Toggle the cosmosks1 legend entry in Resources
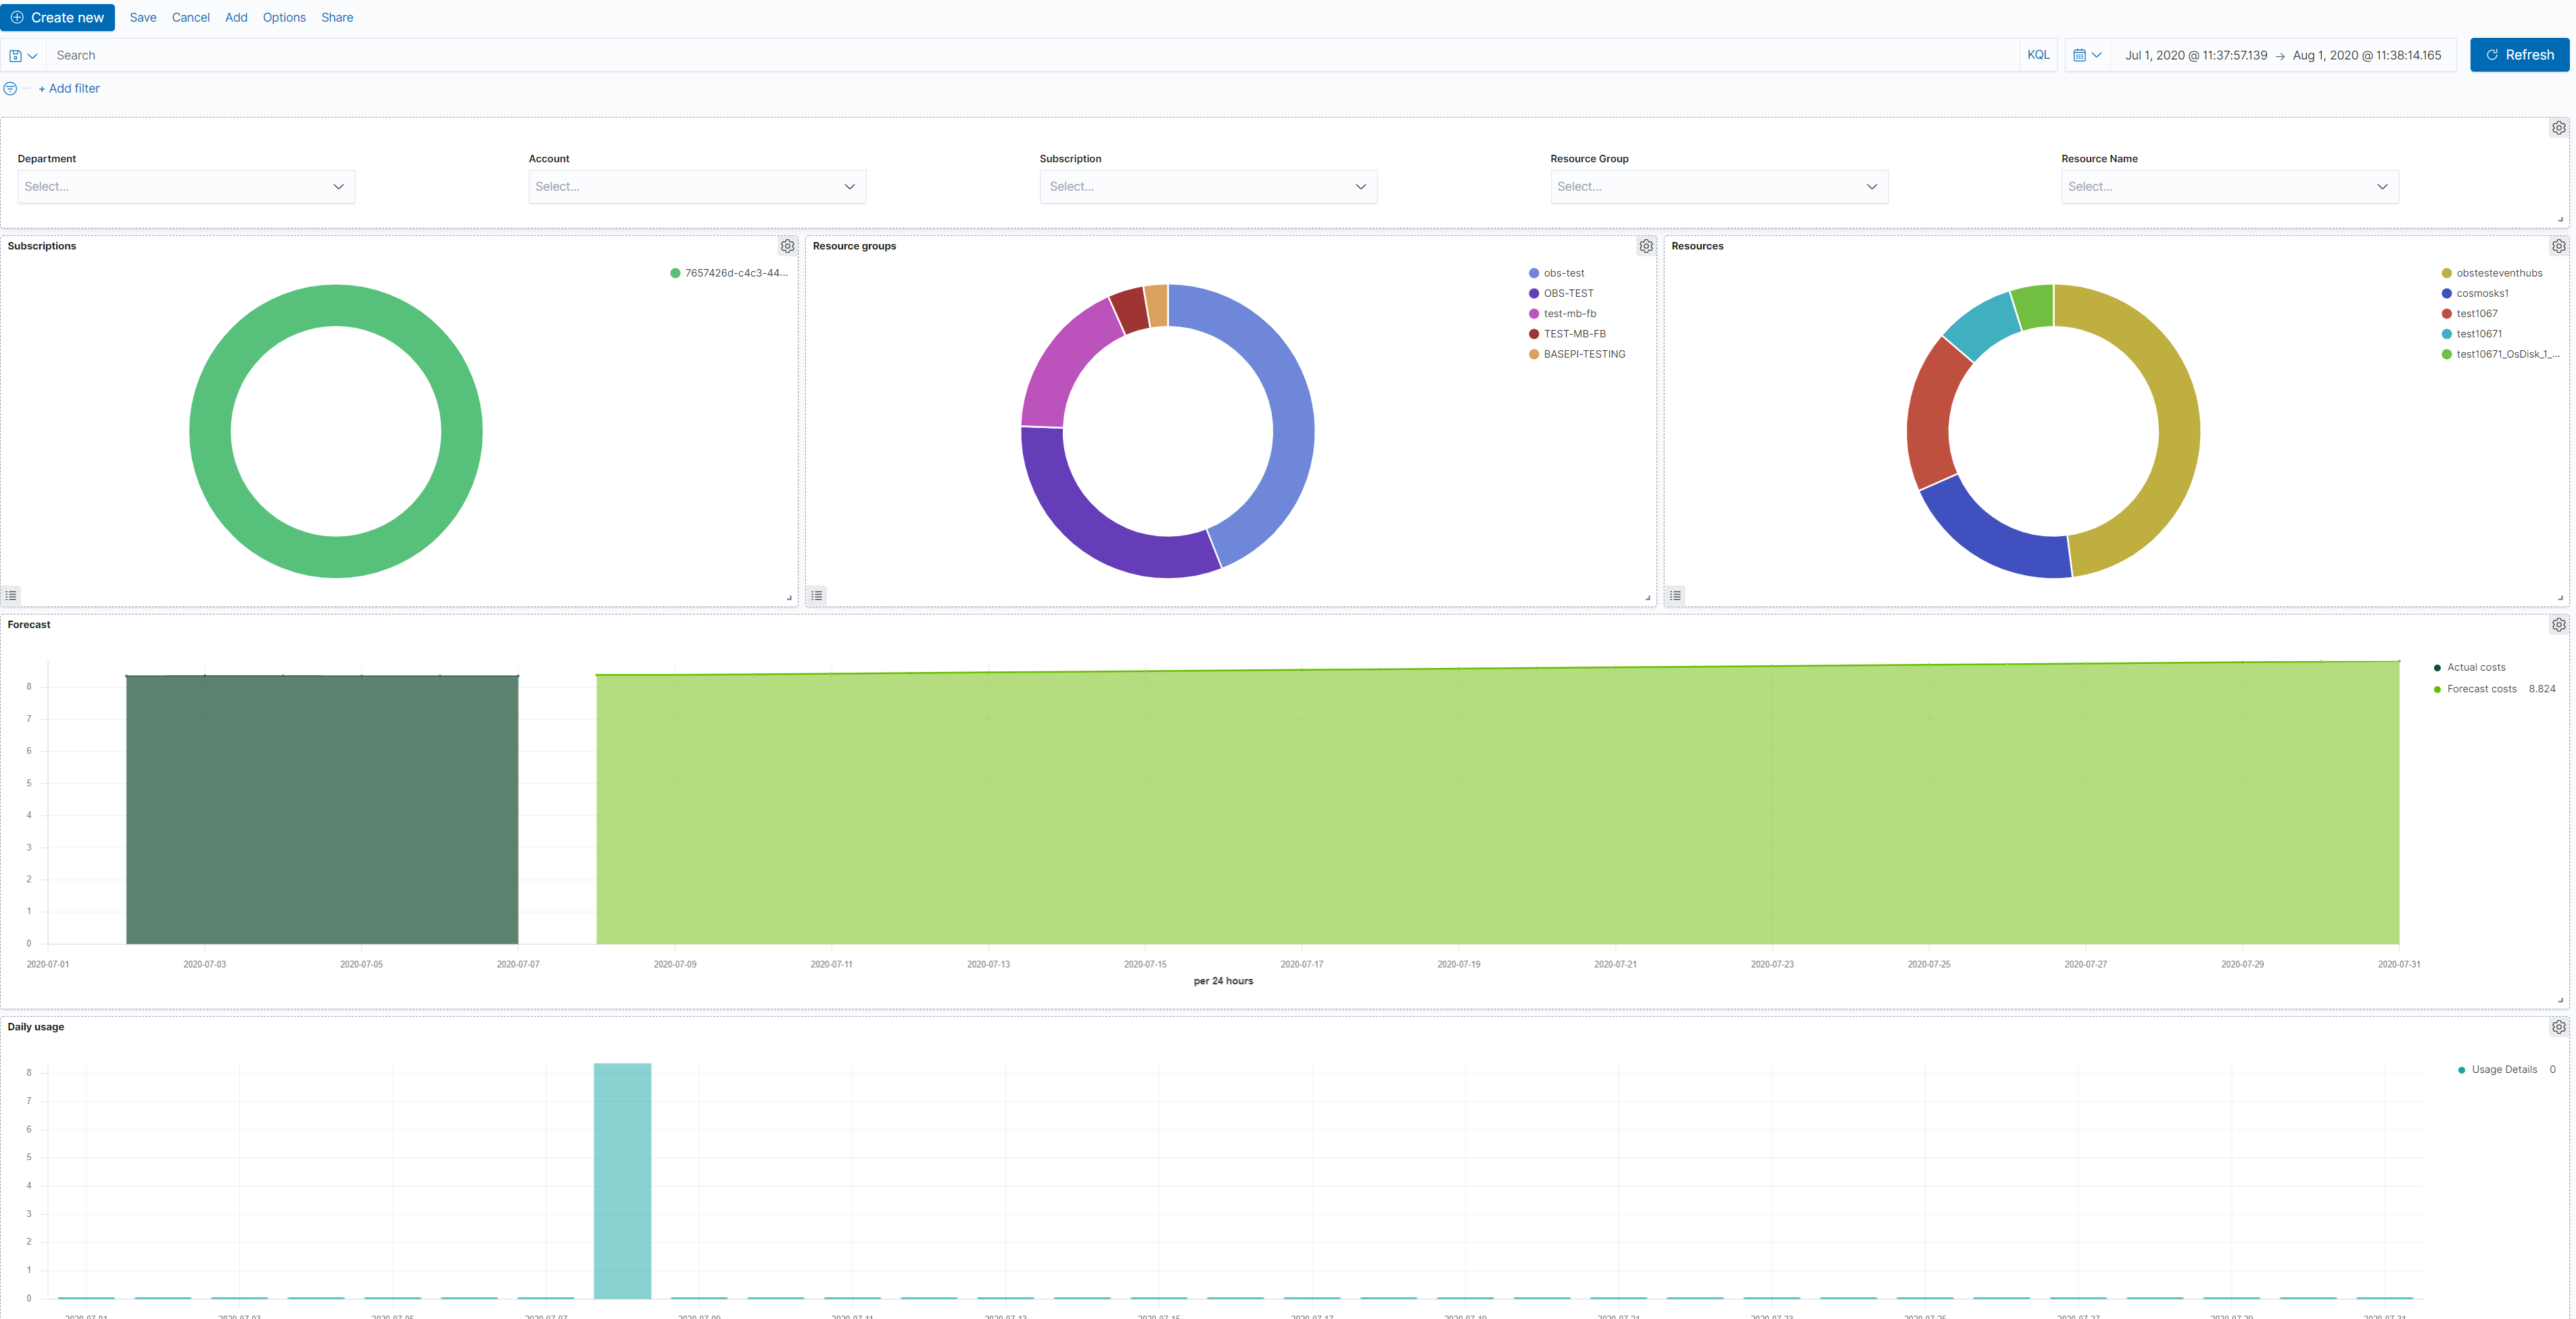Image resolution: width=2576 pixels, height=1319 pixels. 2482,293
